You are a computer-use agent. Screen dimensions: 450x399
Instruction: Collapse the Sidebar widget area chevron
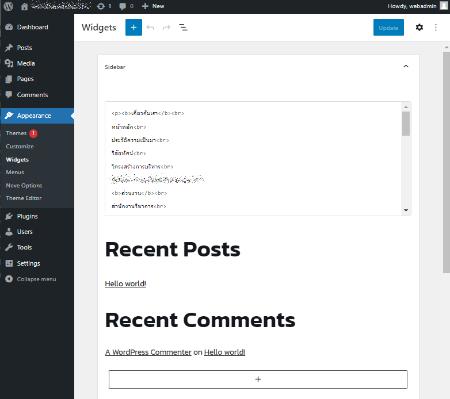406,67
